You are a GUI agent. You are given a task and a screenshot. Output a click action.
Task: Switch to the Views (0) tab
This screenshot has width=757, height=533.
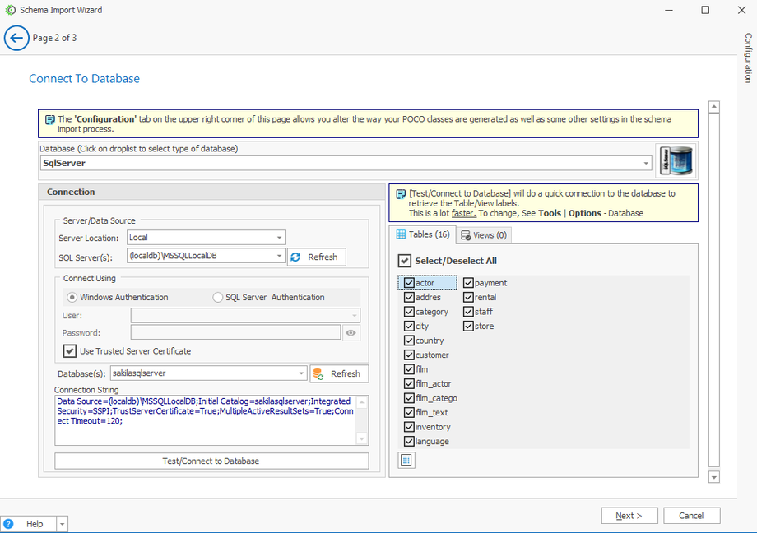(x=483, y=235)
